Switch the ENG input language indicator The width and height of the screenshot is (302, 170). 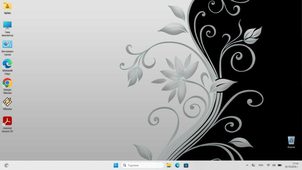click(261, 165)
